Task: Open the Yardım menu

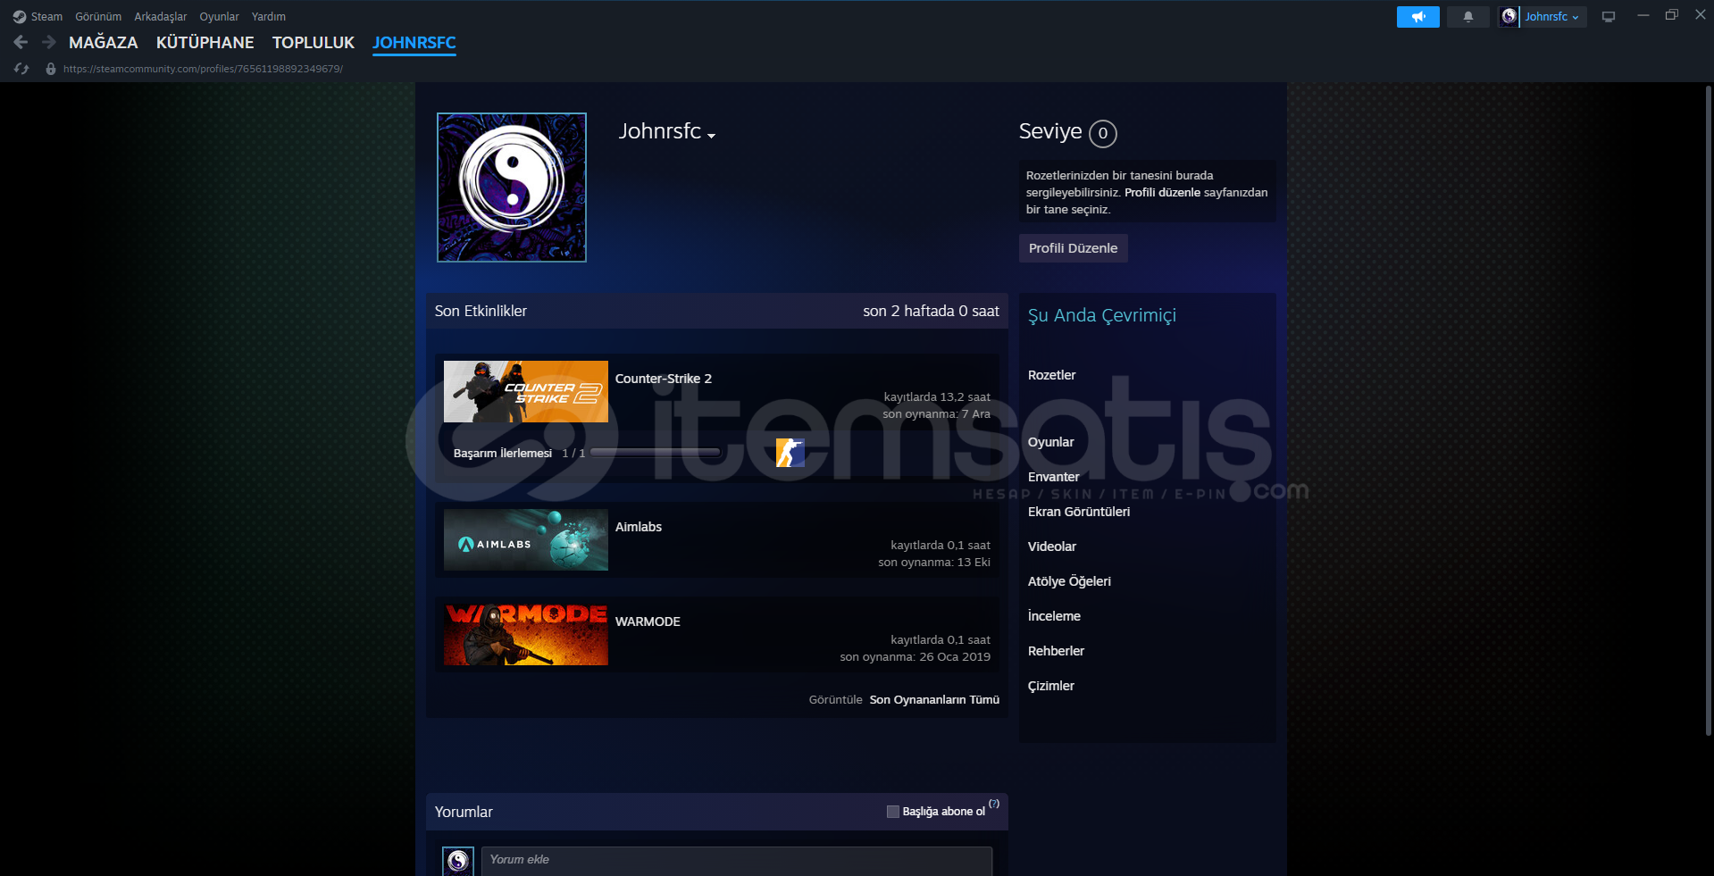Action: [x=269, y=17]
